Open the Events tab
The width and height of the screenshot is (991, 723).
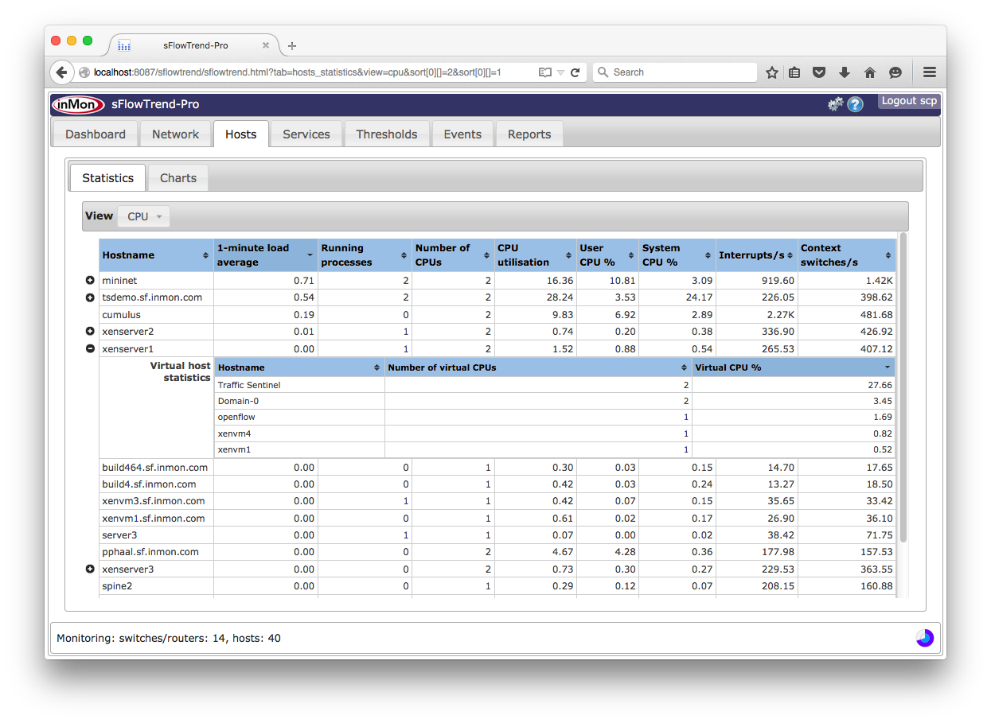pos(462,134)
